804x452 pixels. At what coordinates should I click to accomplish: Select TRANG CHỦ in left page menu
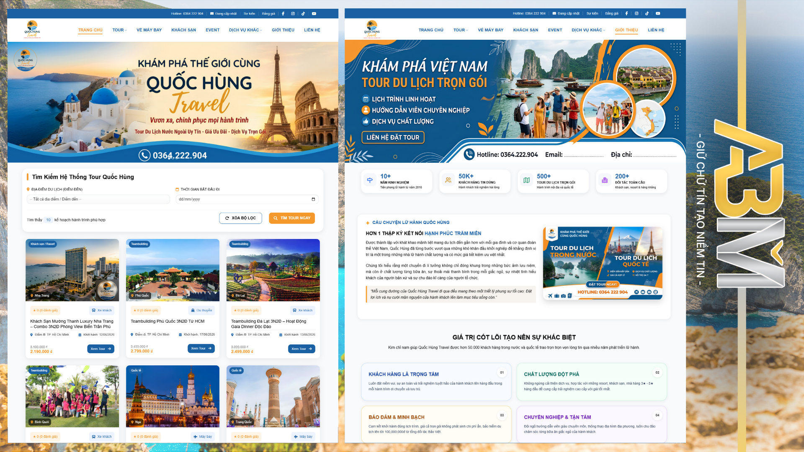(90, 30)
